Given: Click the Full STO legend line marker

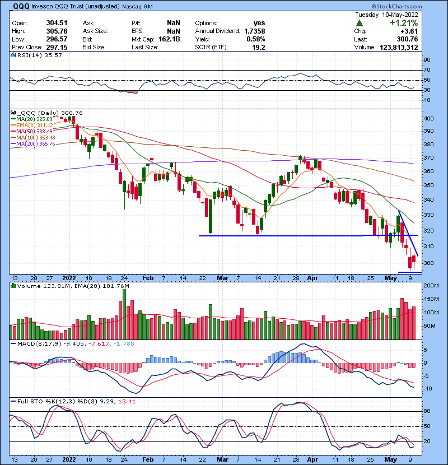Looking at the screenshot, I should (13, 401).
